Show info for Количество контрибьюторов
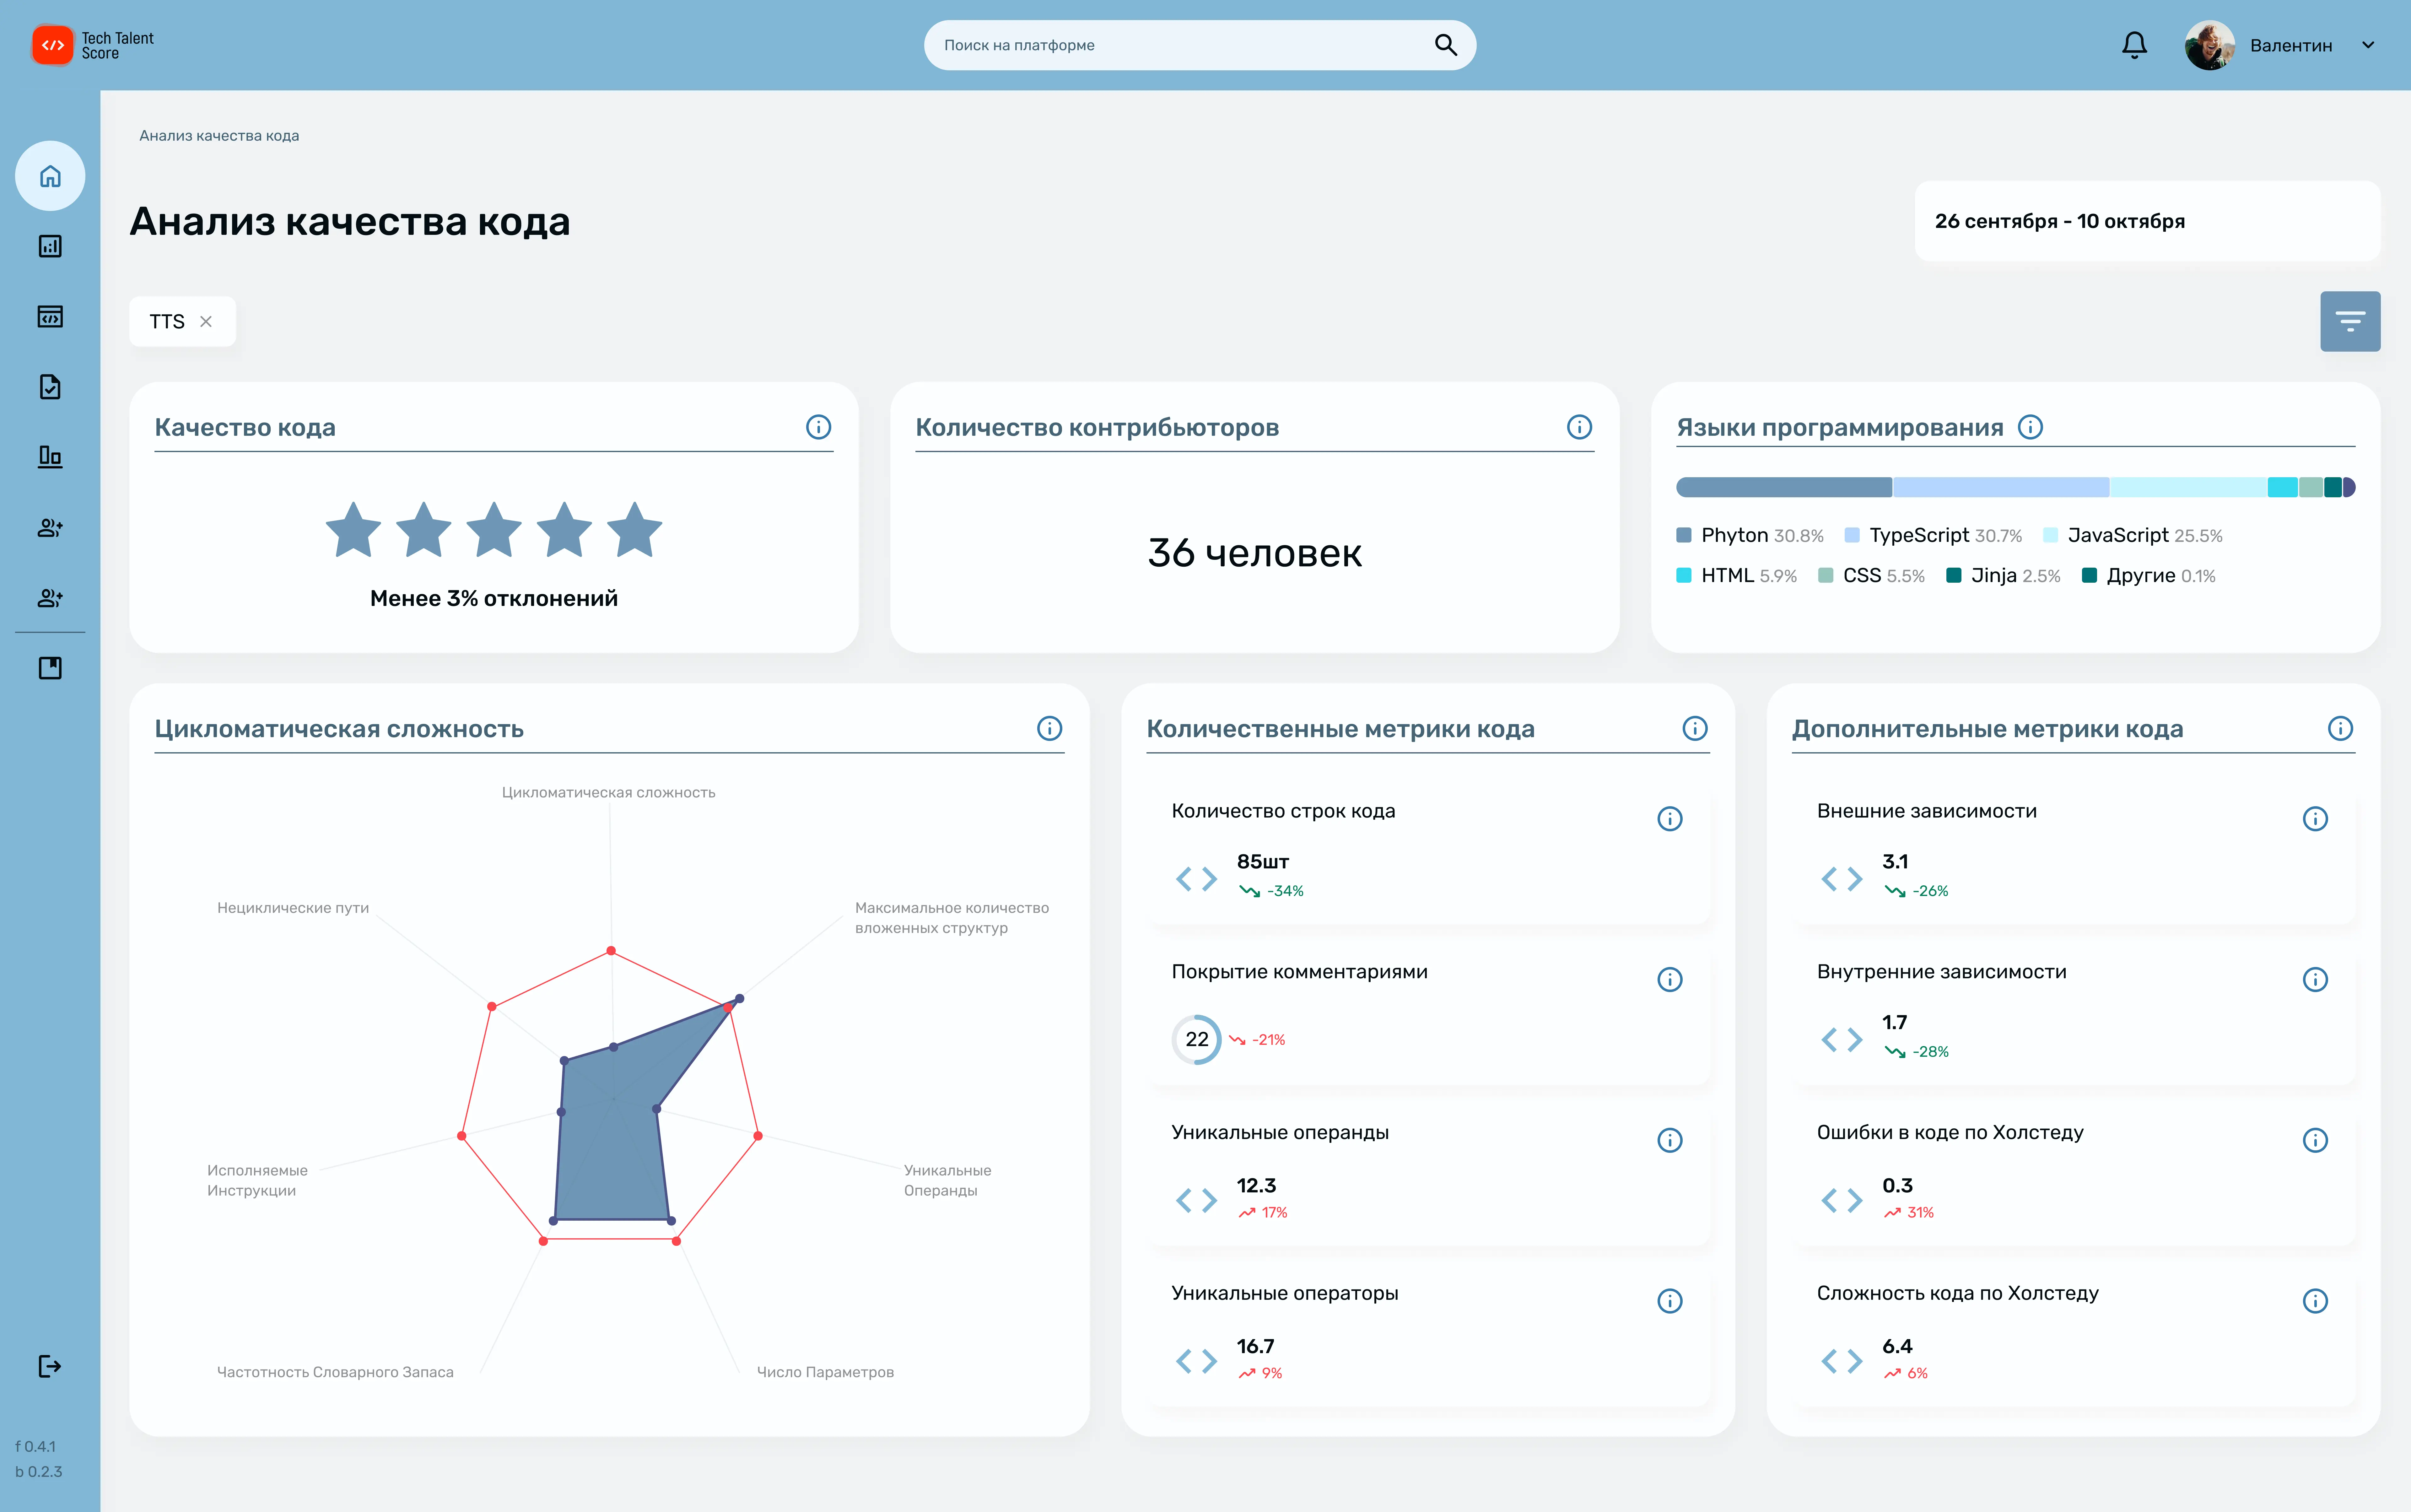The height and width of the screenshot is (1512, 2411). (x=1579, y=427)
